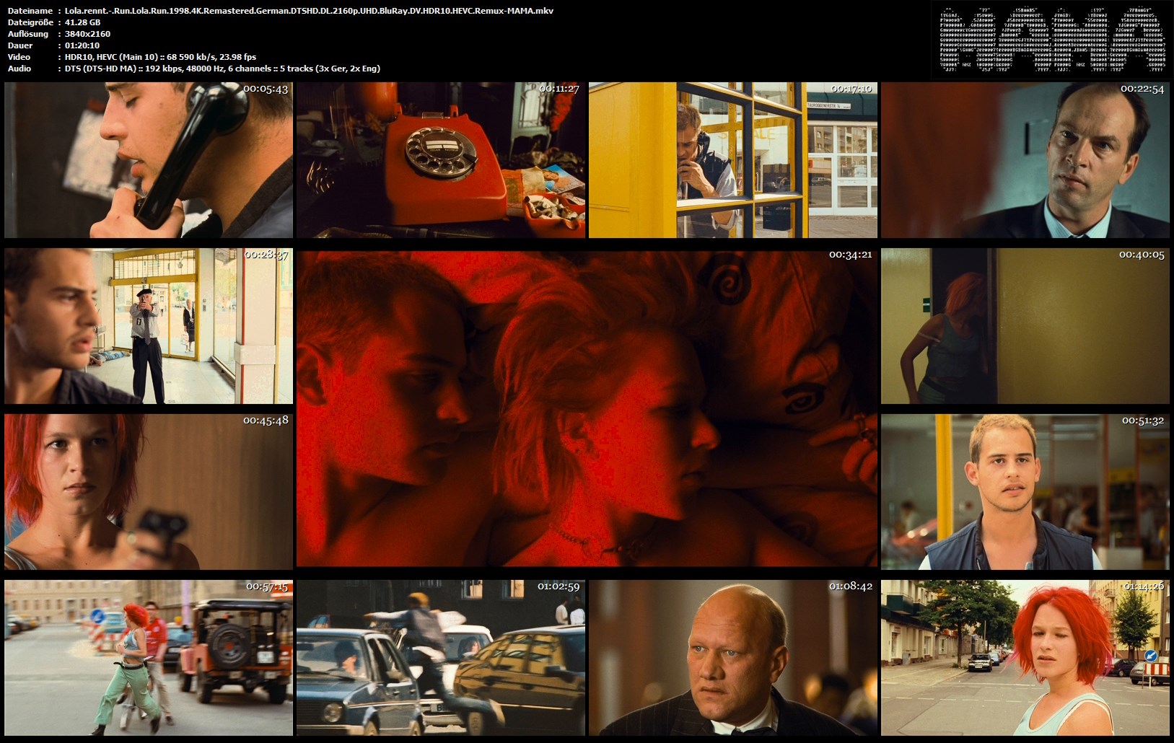Select the 'DTS (DTS-HD MA)' audio details
The height and width of the screenshot is (743, 1174).
coord(222,69)
